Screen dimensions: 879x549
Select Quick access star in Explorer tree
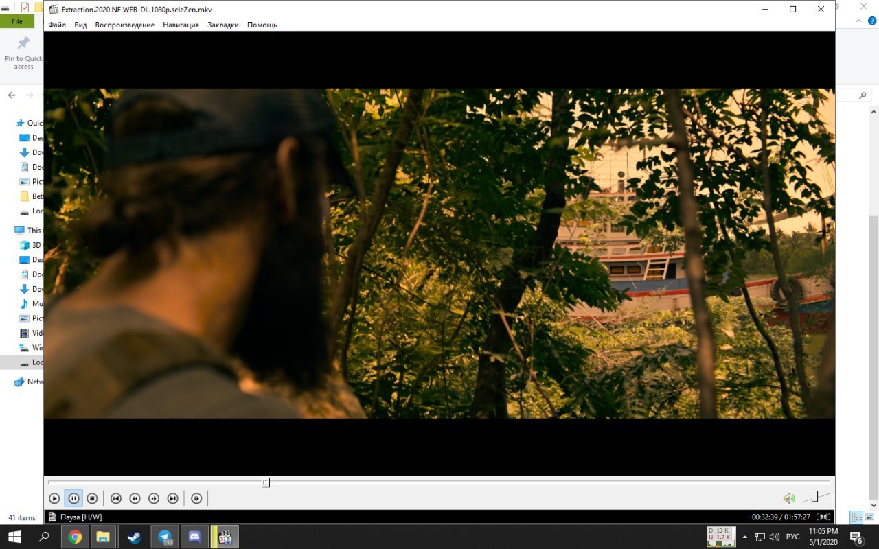[20, 123]
